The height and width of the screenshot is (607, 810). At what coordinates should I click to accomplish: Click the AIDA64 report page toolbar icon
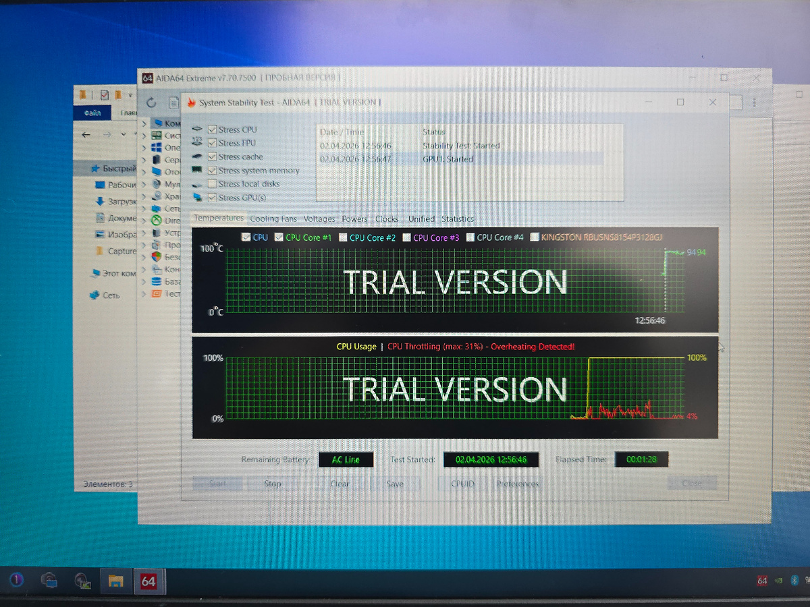(x=174, y=103)
